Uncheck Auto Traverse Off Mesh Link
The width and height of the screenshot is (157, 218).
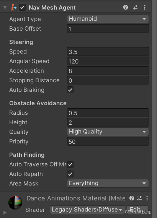(x=70, y=164)
